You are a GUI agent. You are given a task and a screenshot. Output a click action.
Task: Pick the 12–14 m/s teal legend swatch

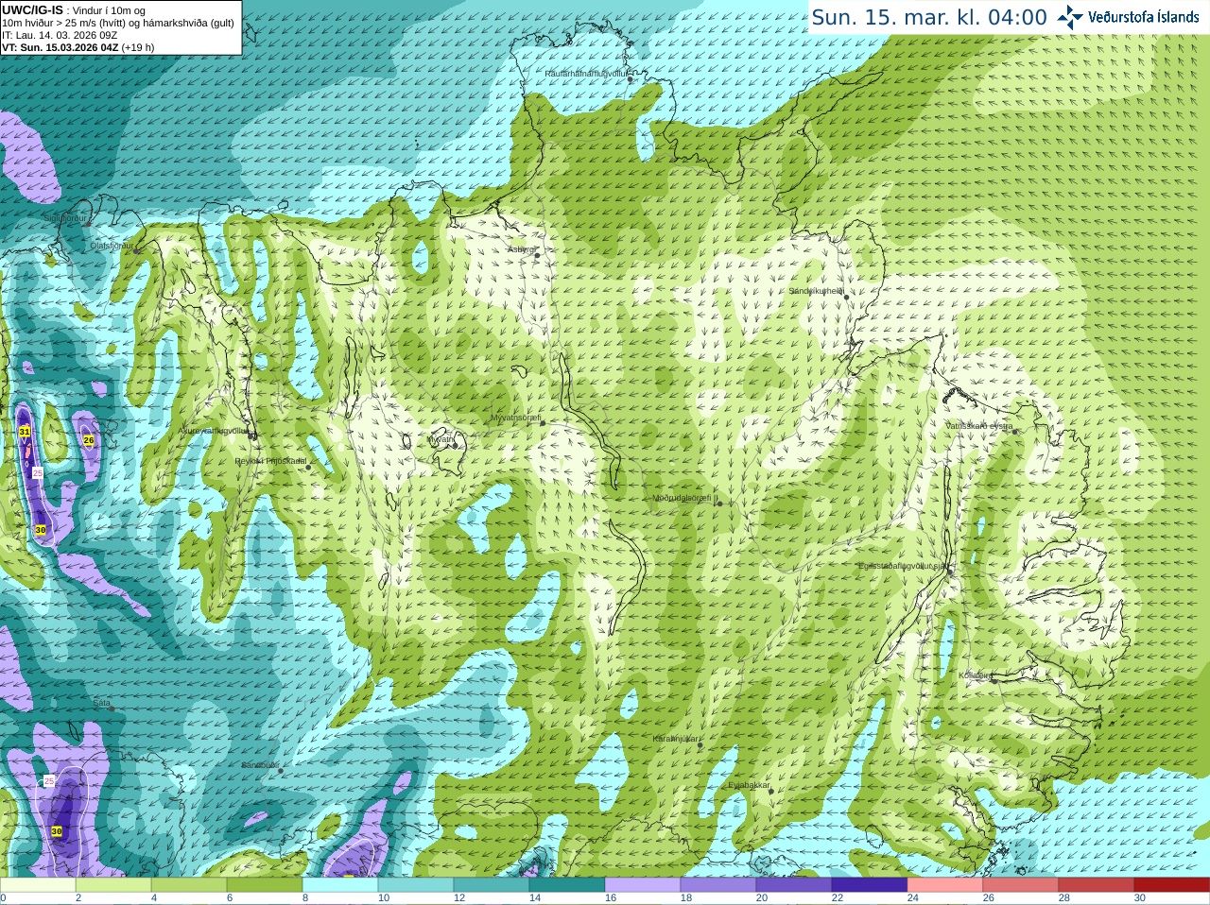[x=492, y=885]
